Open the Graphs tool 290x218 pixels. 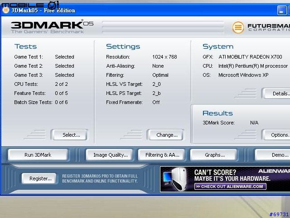pos(213,155)
